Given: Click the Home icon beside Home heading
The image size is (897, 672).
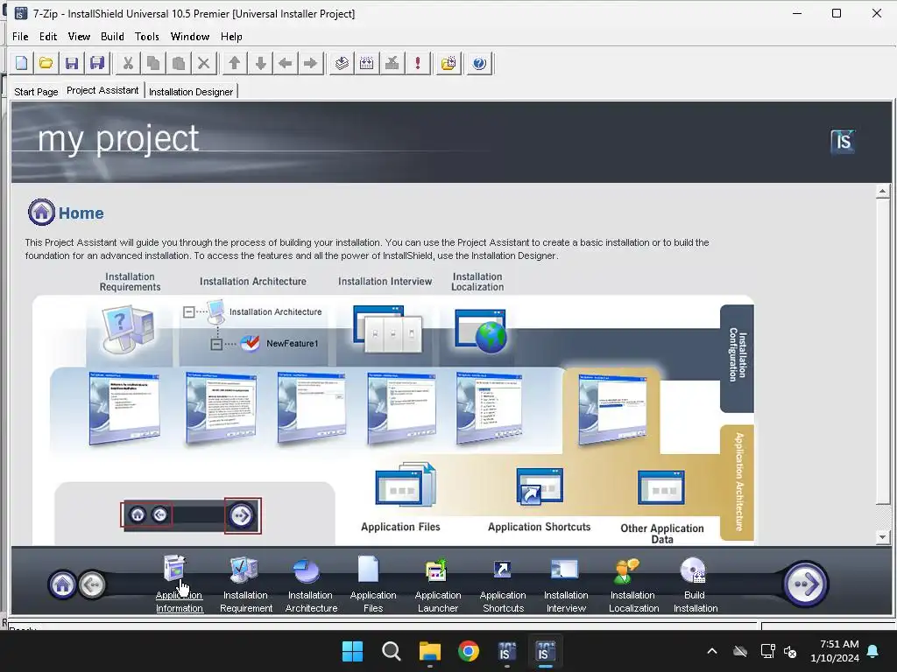Looking at the screenshot, I should (x=41, y=213).
